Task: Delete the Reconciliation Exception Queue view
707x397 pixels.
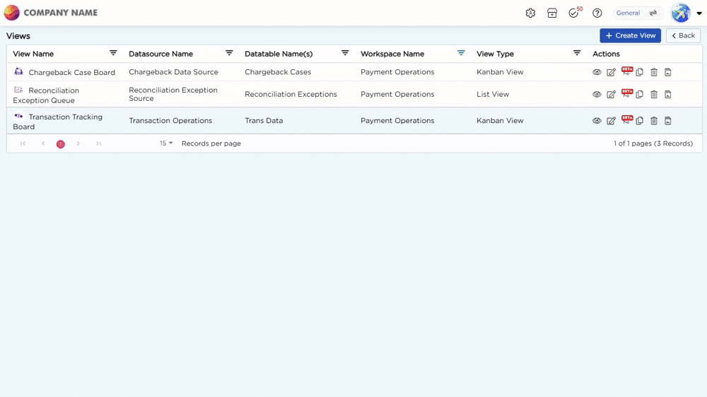Action: coord(654,94)
